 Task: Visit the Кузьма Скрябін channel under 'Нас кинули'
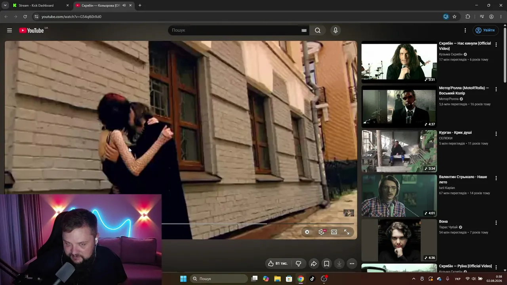(x=451, y=54)
